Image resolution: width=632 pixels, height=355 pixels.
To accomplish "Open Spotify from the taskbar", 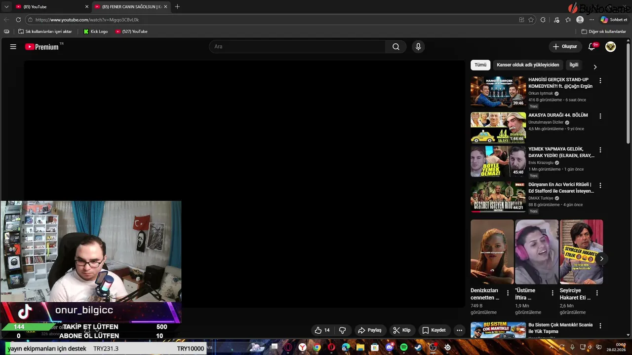I will 403,347.
